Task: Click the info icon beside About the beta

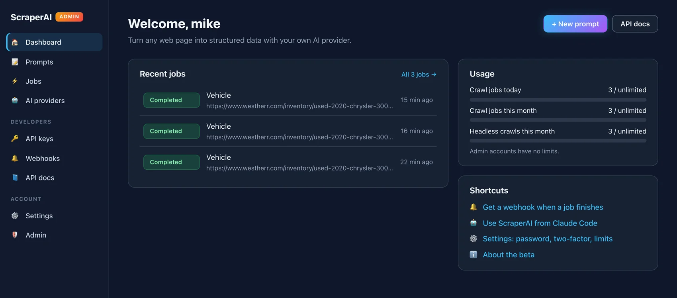Action: tap(474, 255)
